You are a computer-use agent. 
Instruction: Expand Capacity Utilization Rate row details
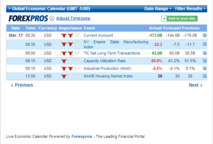click(x=204, y=61)
